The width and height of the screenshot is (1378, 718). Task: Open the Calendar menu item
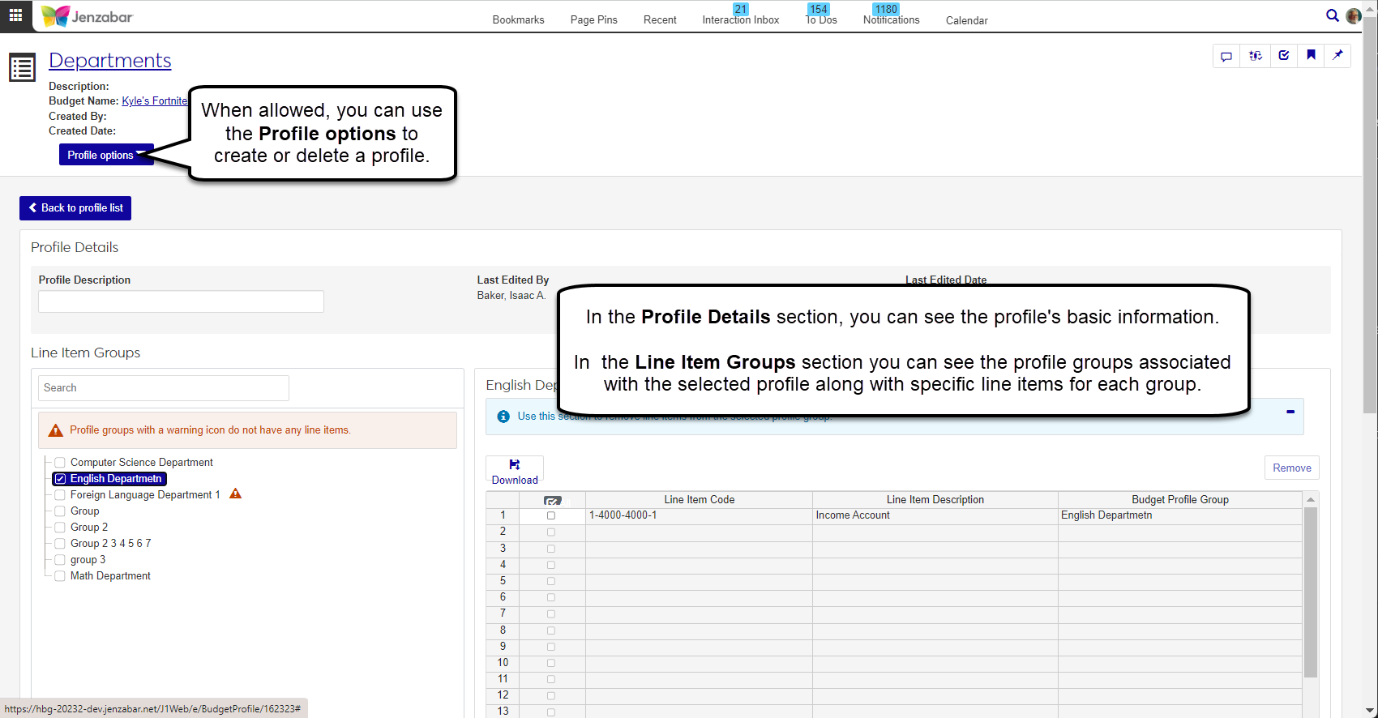point(966,20)
